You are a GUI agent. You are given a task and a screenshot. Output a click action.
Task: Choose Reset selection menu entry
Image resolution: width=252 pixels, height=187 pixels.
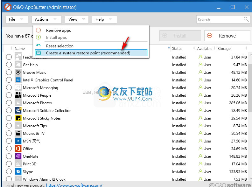click(x=91, y=46)
